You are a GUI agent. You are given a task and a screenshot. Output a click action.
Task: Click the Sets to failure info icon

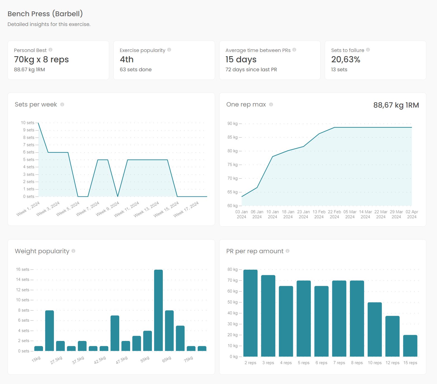tap(368, 50)
